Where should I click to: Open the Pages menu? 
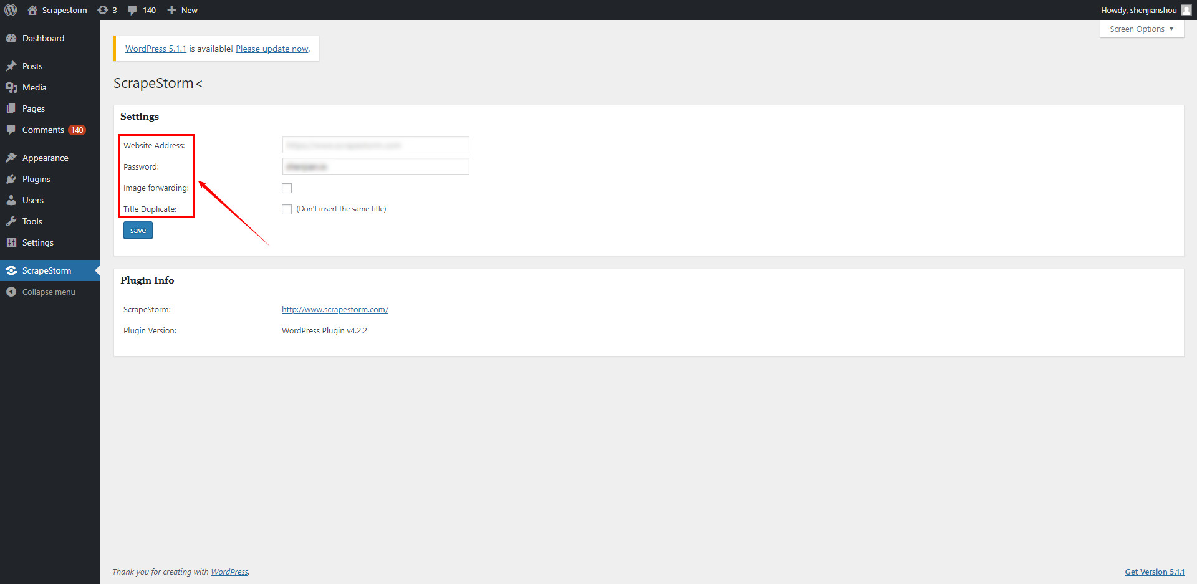pos(50,108)
